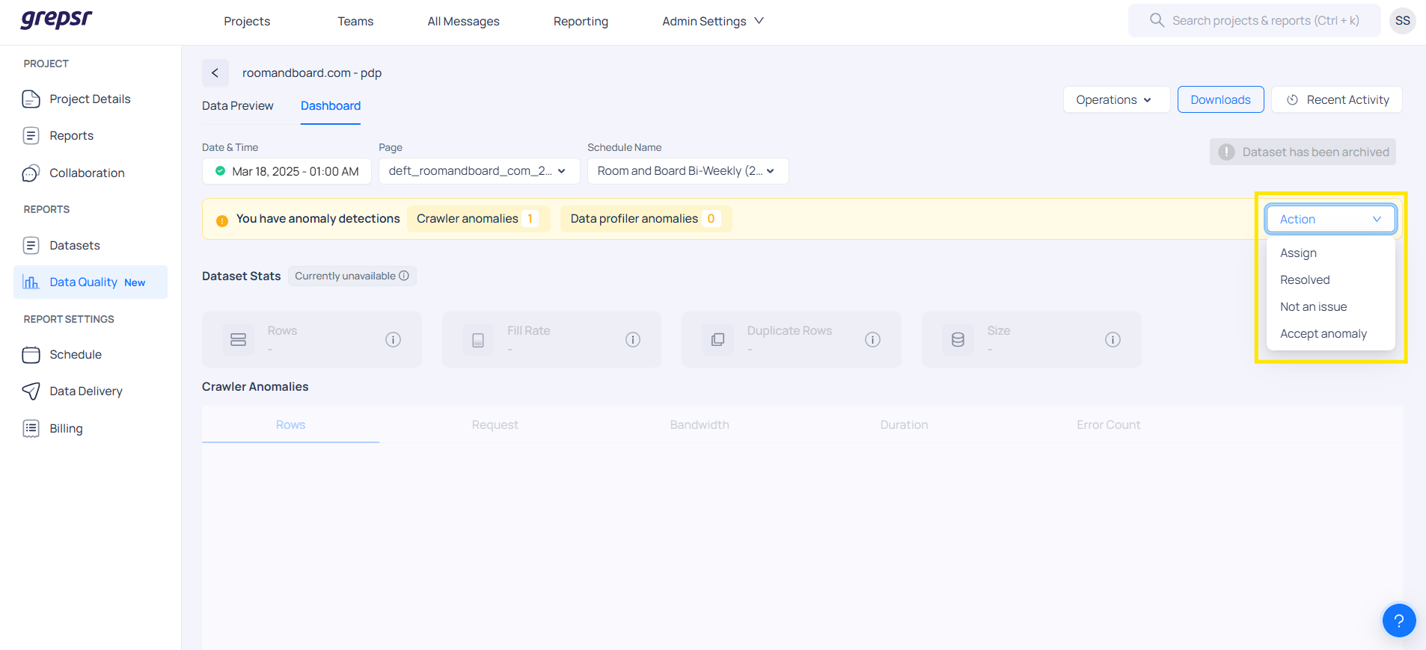This screenshot has width=1426, height=650.
Task: Open the SS user avatar menu
Action: pyautogui.click(x=1402, y=21)
